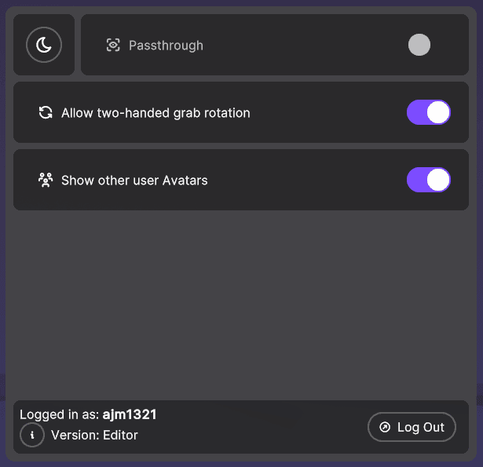This screenshot has width=483, height=467.
Task: Click the Passthrough row's blank background
Action: [x=306, y=46]
